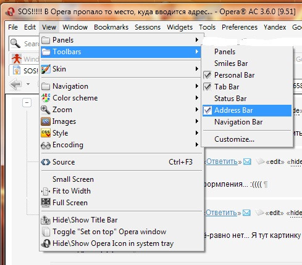This screenshot has width=302, height=265.
Task: Click the Opera tray icon menu entry icon
Action: pyautogui.click(x=46, y=243)
